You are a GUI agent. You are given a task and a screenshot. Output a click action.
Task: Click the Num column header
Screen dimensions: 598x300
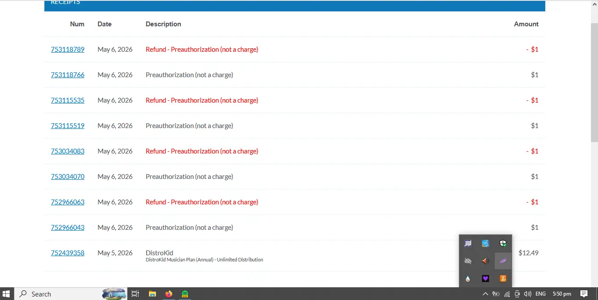pos(77,24)
